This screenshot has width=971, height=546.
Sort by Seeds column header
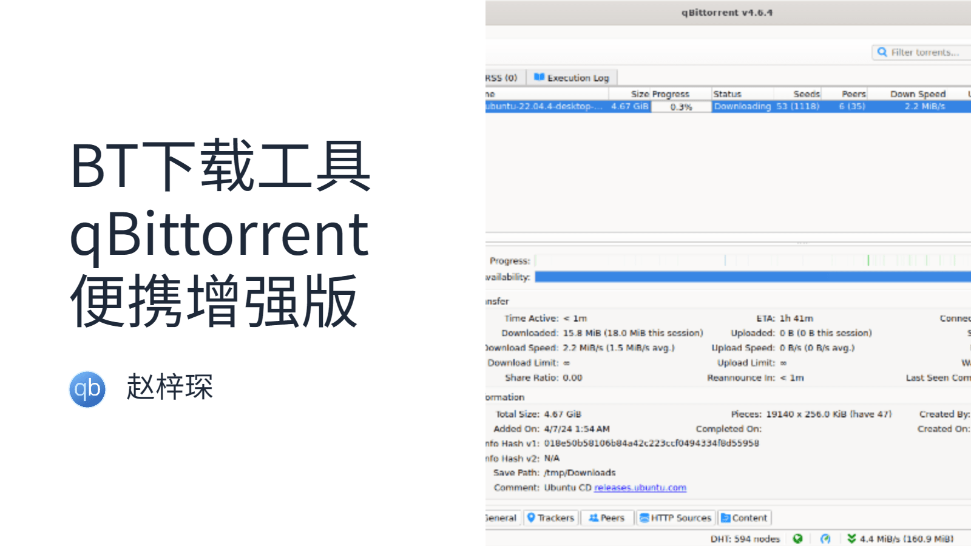807,94
